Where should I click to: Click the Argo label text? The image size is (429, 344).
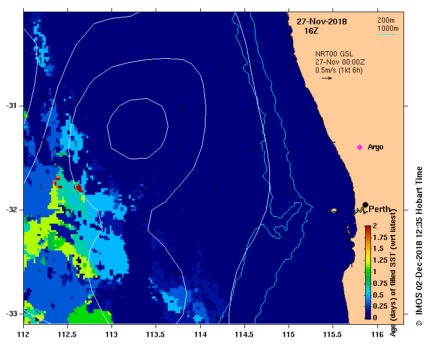[376, 147]
